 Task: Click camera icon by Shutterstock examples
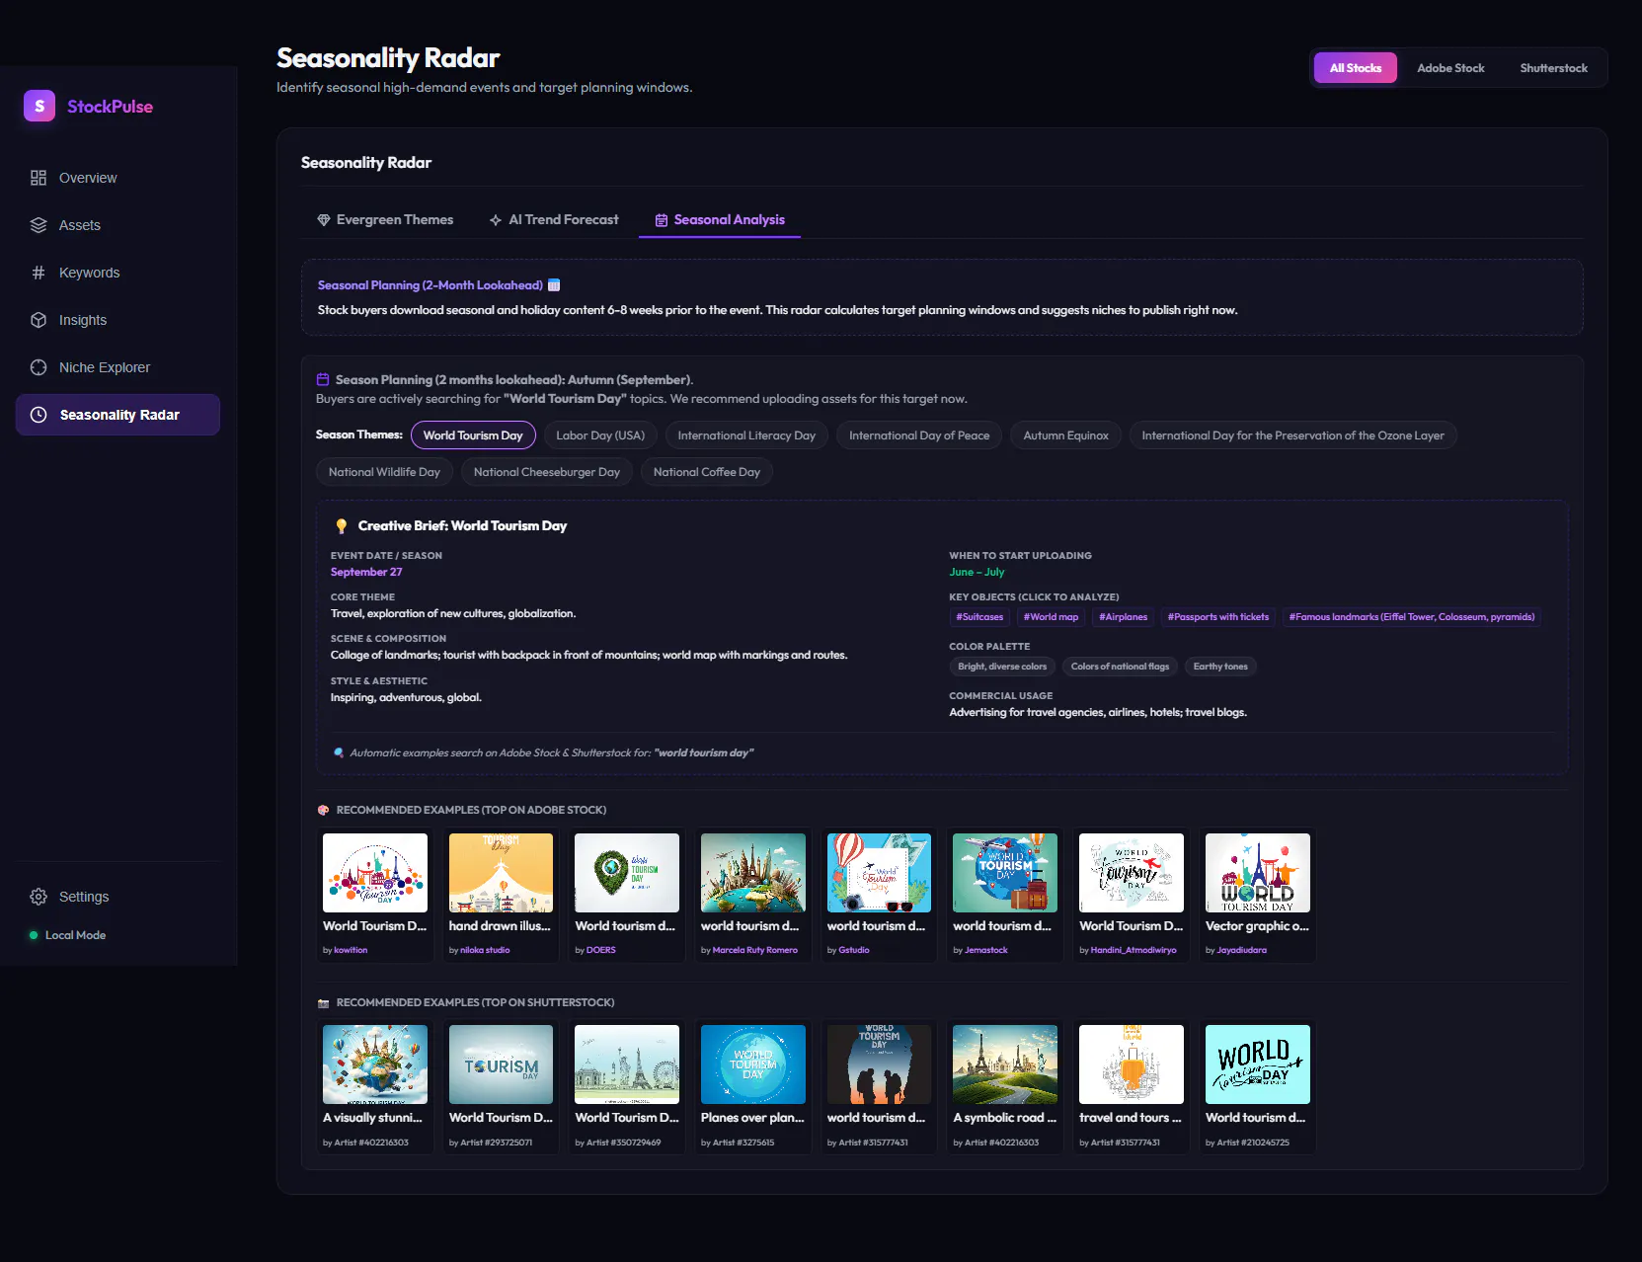pyautogui.click(x=323, y=1002)
